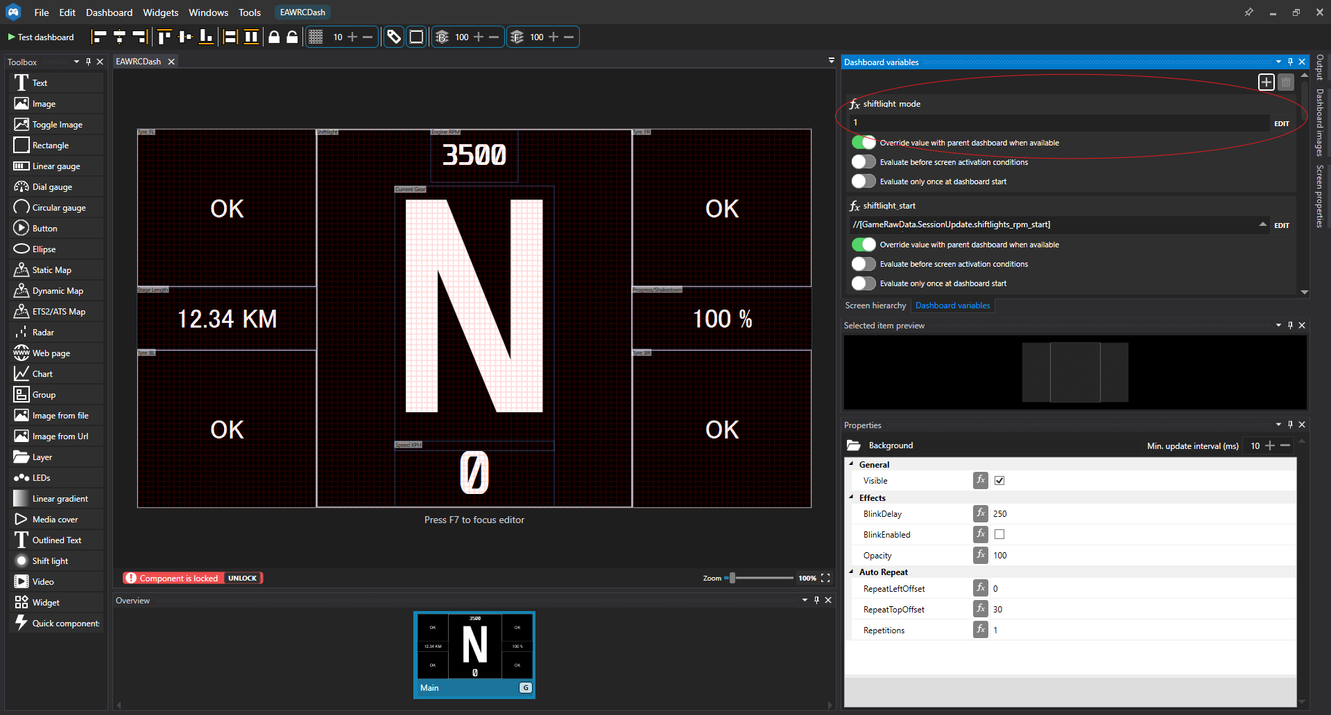
Task: Open the Overview panel dropdown arrow
Action: (805, 600)
